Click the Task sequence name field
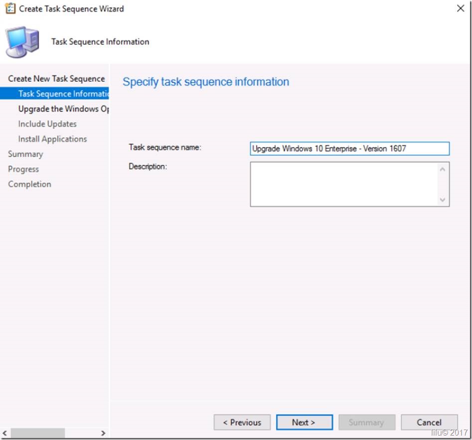 click(349, 148)
